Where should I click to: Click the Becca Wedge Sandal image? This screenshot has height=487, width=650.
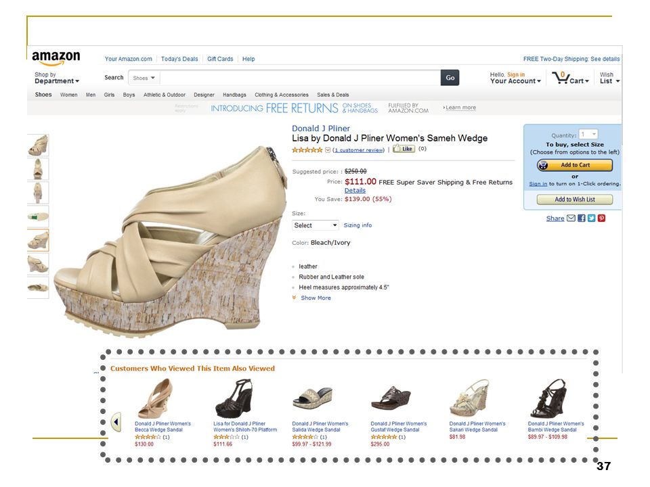tap(156, 398)
